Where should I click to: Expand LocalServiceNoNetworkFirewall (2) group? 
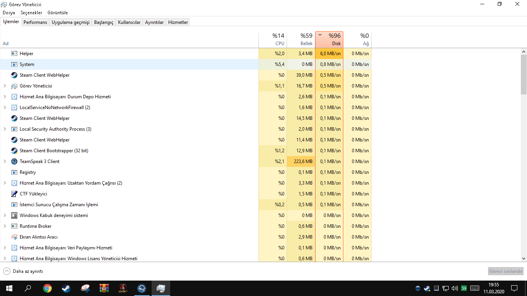click(5, 108)
